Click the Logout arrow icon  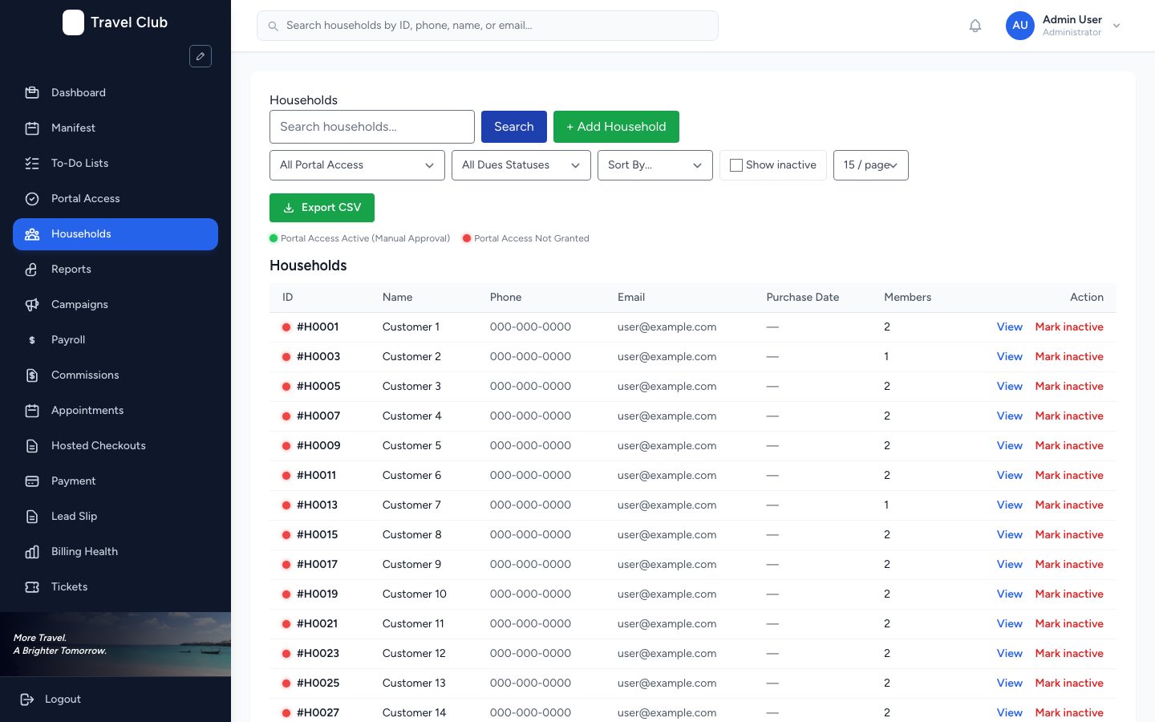(x=27, y=699)
